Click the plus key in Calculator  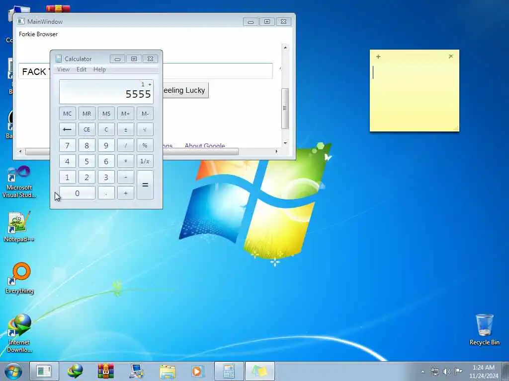click(x=126, y=193)
